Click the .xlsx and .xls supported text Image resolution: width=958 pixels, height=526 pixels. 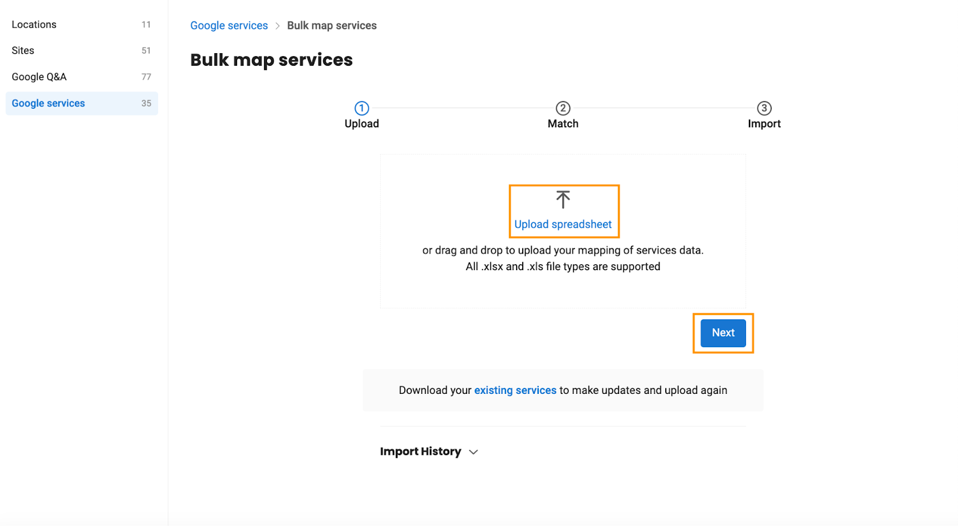pos(563,267)
